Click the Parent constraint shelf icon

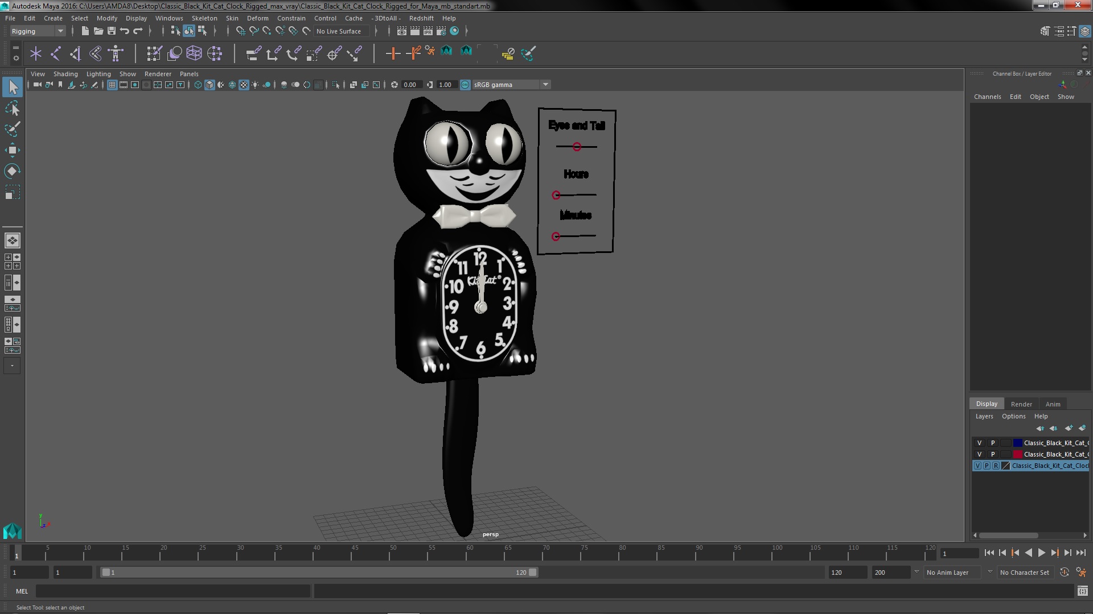254,53
